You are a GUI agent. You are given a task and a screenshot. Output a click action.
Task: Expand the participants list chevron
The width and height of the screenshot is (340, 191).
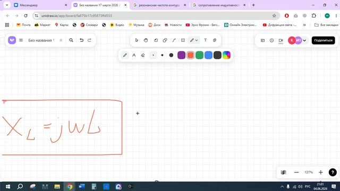(x=304, y=40)
